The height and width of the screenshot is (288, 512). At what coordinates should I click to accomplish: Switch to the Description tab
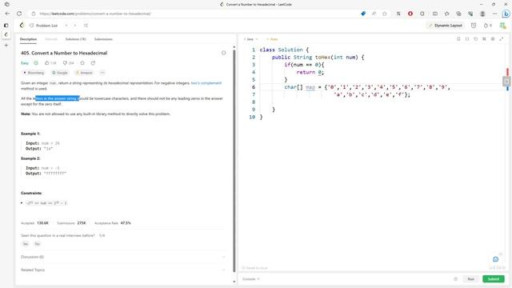click(x=28, y=39)
